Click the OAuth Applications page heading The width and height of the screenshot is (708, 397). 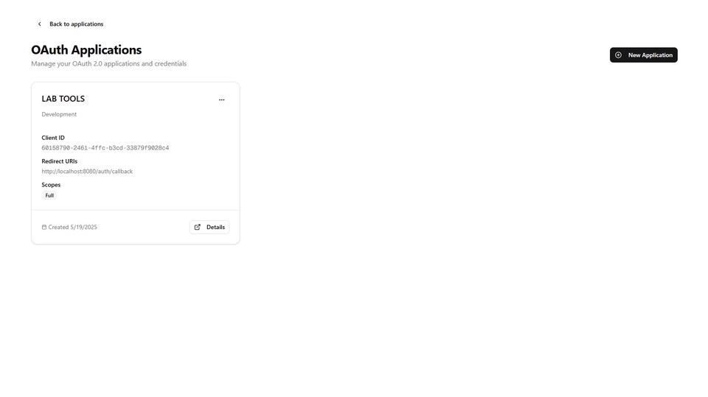click(x=86, y=49)
